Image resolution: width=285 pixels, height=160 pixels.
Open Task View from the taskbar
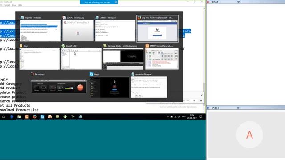point(4,116)
